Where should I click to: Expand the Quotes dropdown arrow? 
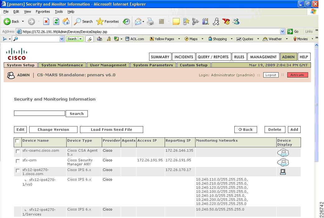[258, 39]
